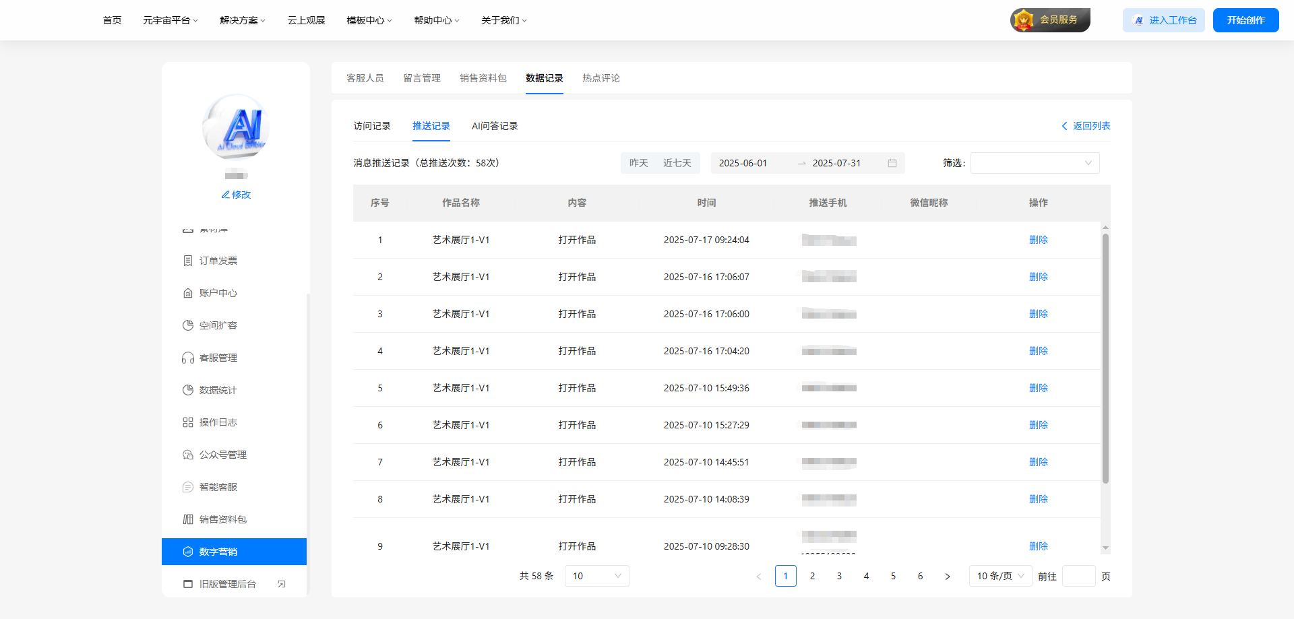Click the 公众号管理 icon in sidebar
1294x619 pixels.
tap(188, 455)
